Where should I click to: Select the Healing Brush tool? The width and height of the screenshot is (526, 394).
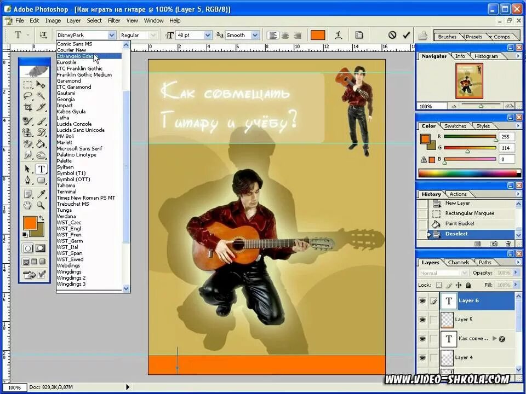(x=27, y=120)
